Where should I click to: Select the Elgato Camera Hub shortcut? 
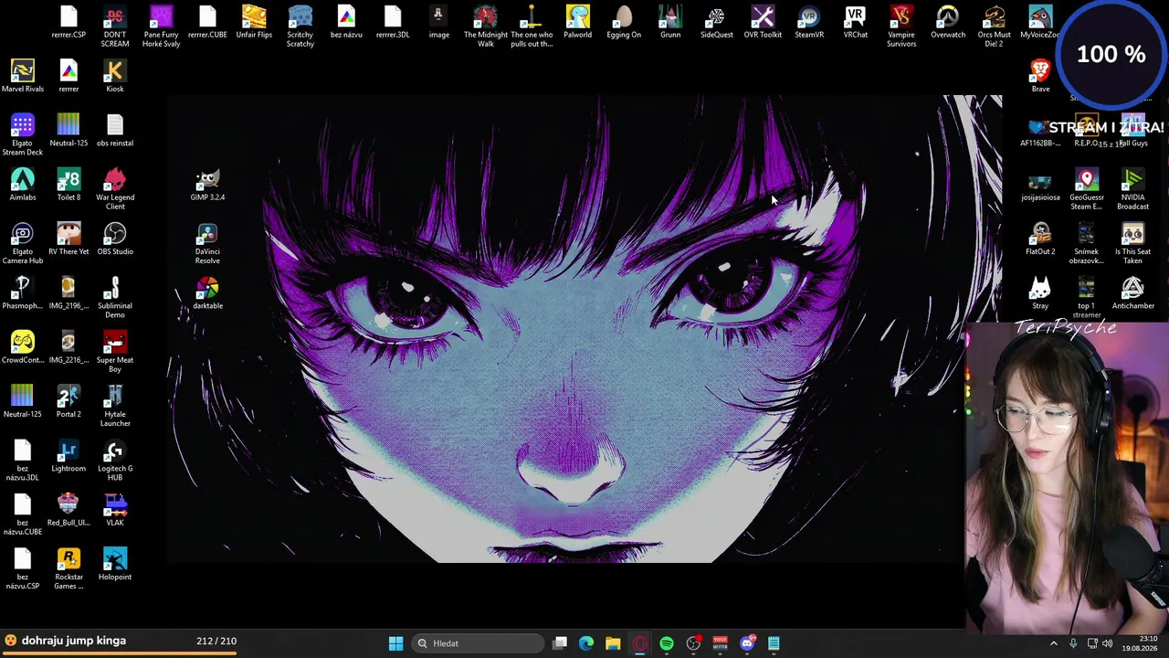click(x=23, y=244)
